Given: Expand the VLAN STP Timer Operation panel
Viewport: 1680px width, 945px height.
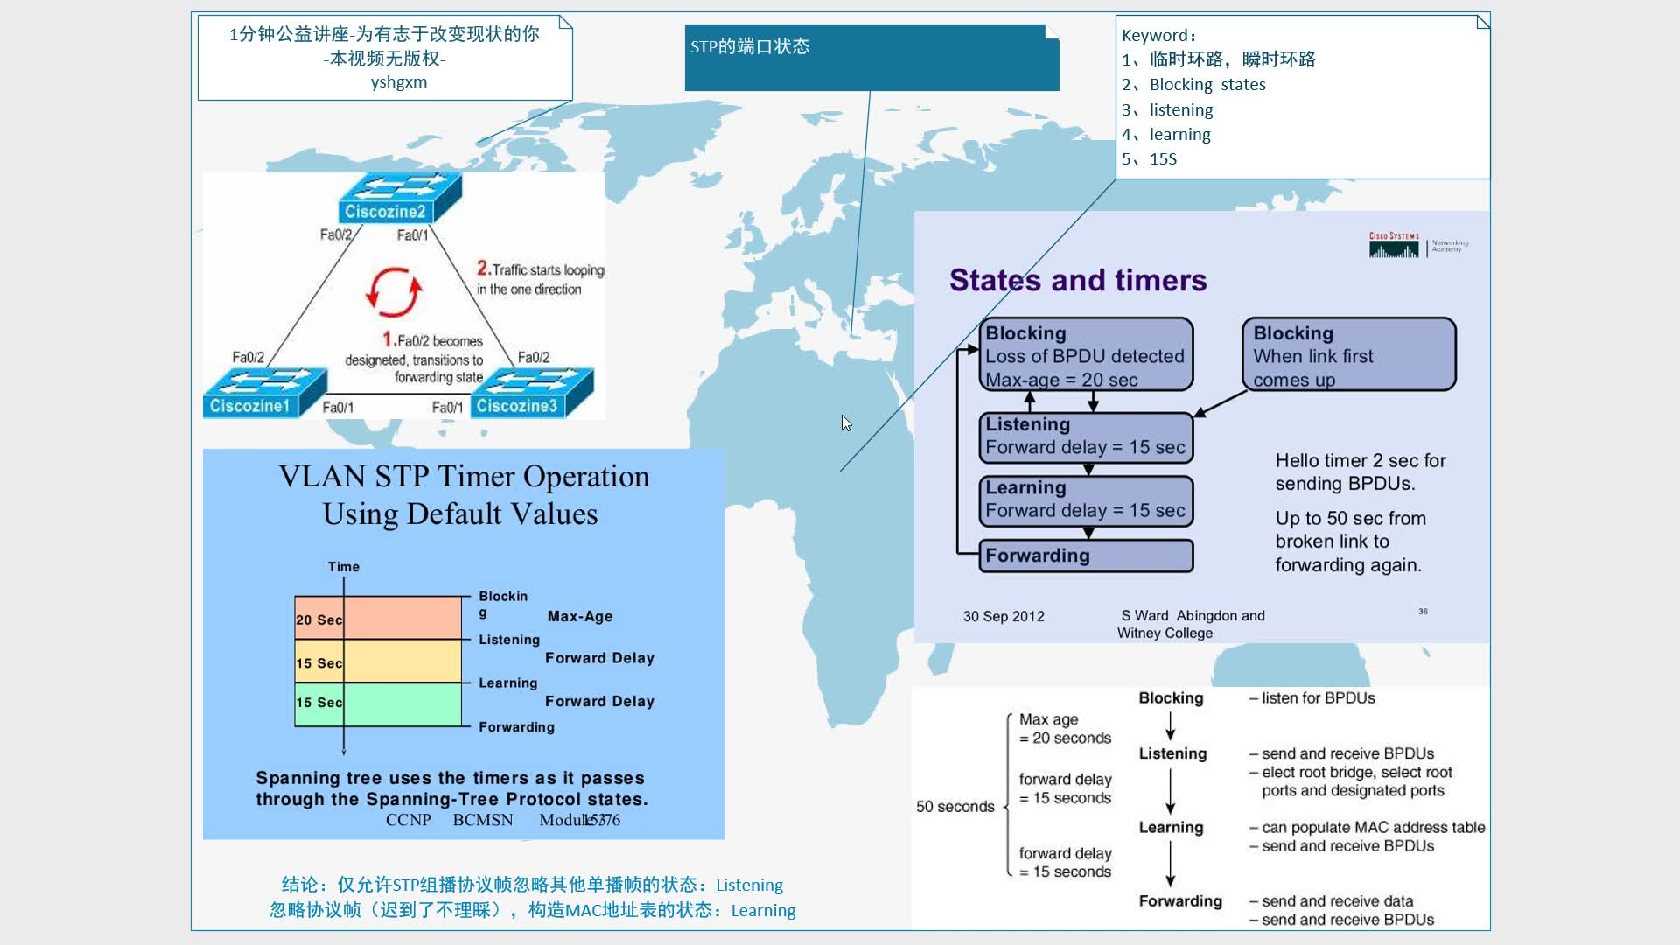Looking at the screenshot, I should (459, 640).
